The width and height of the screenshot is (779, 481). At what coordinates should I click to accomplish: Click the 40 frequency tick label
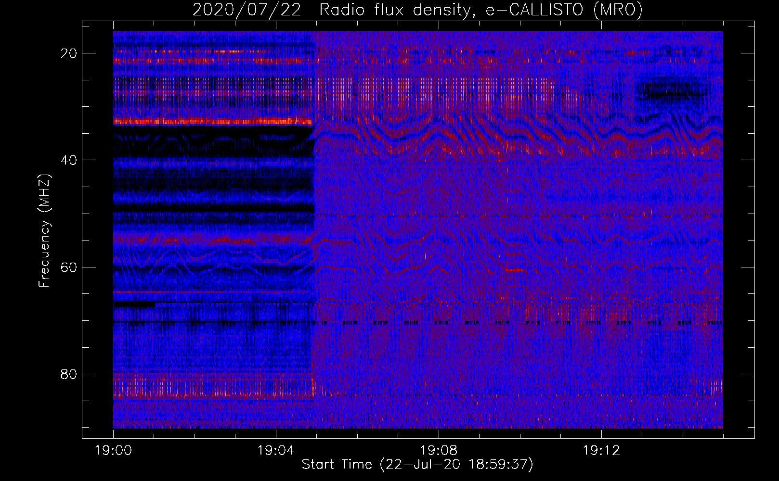(x=69, y=160)
